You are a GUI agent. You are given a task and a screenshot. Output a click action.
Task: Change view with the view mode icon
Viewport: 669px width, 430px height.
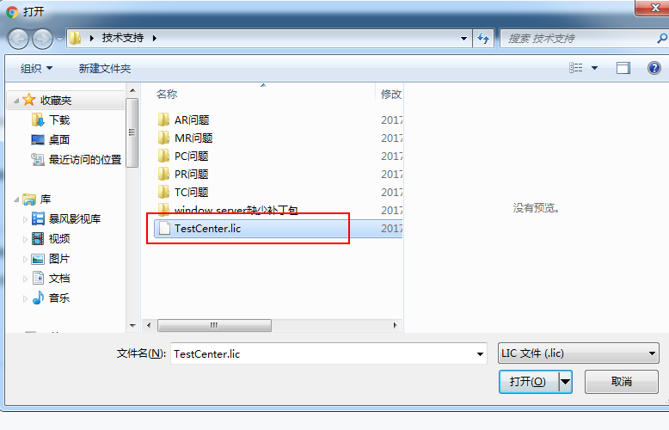pos(575,68)
